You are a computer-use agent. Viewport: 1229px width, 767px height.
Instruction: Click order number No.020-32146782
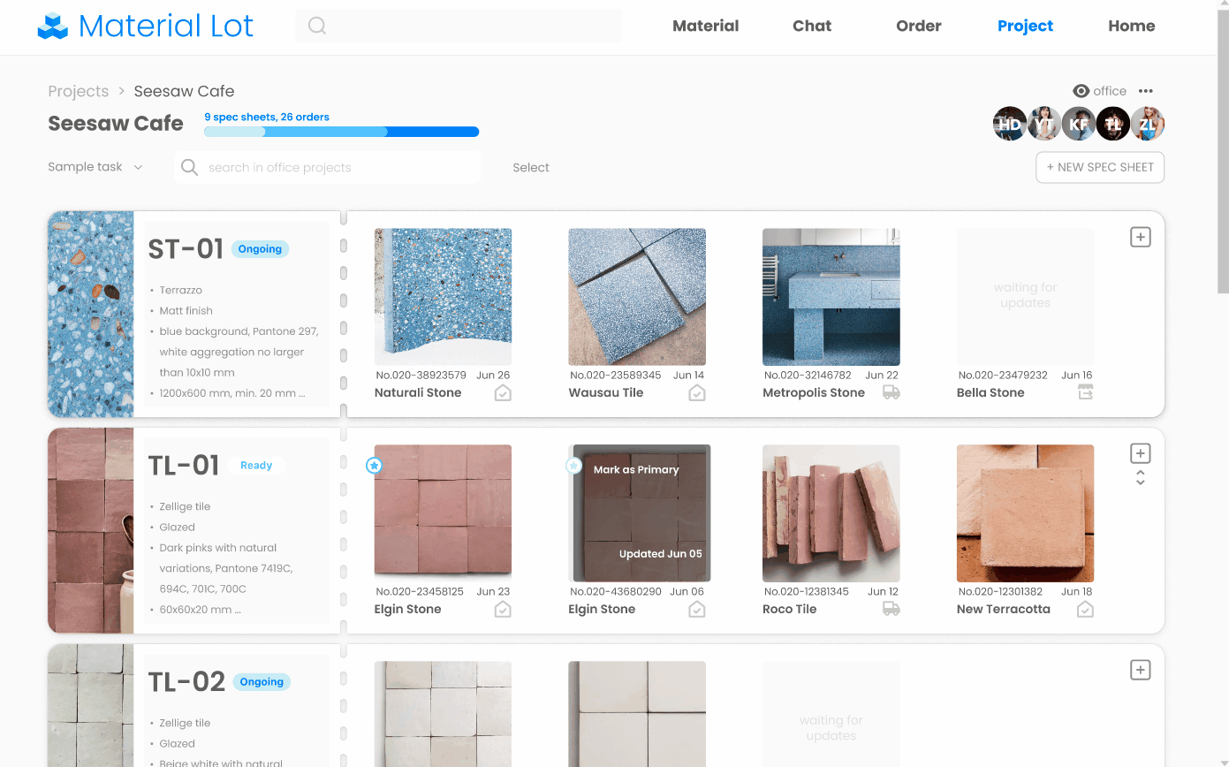pos(808,376)
